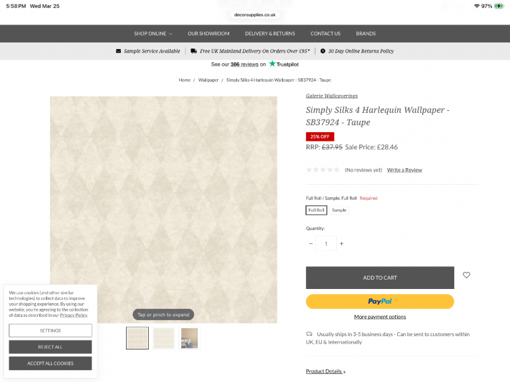Click the Trustpilot star logo
Screen dimensions: 510x382
(x=272, y=64)
